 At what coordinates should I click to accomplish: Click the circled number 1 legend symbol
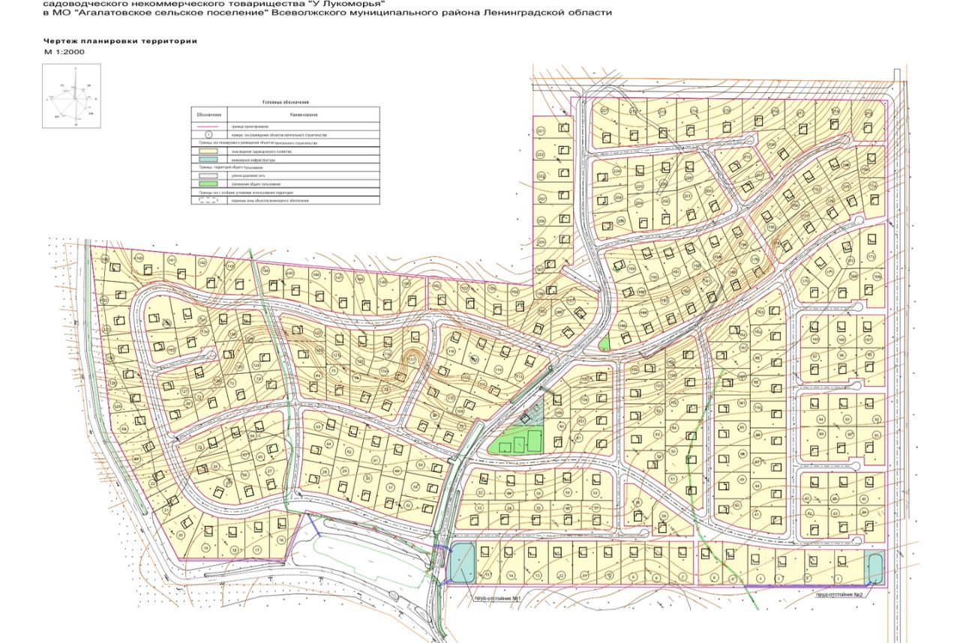point(208,135)
